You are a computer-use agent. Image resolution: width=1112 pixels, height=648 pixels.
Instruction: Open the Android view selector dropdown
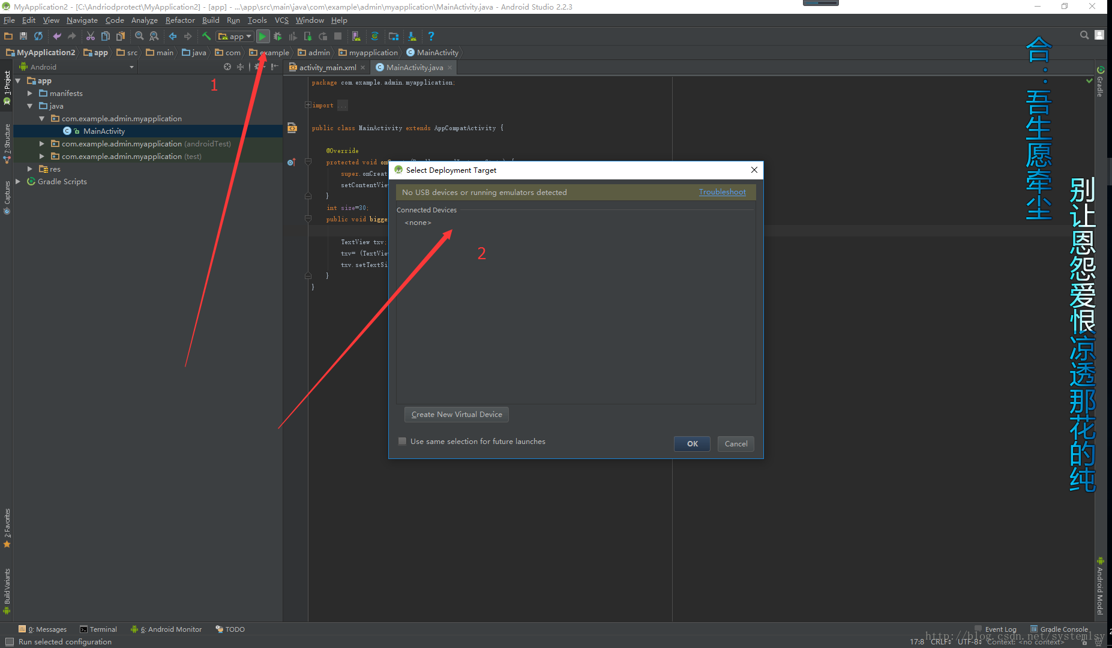click(77, 67)
